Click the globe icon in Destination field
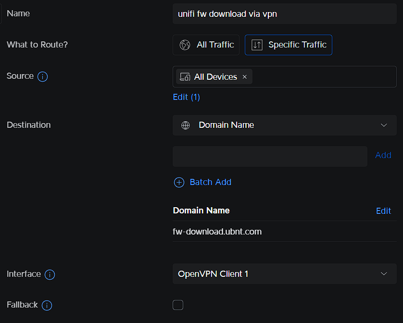 186,125
